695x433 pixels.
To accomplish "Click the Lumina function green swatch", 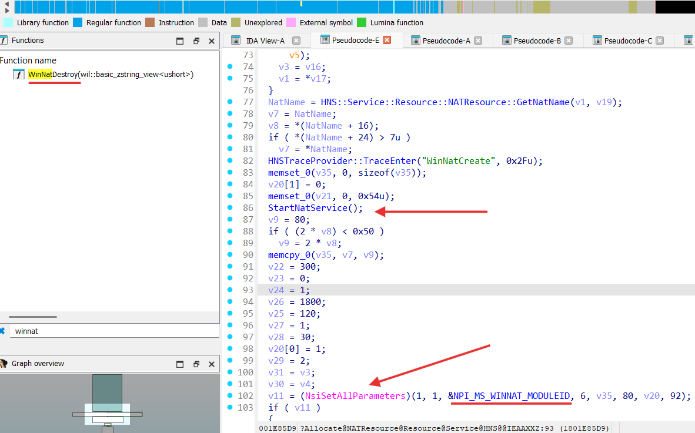I will [x=362, y=23].
